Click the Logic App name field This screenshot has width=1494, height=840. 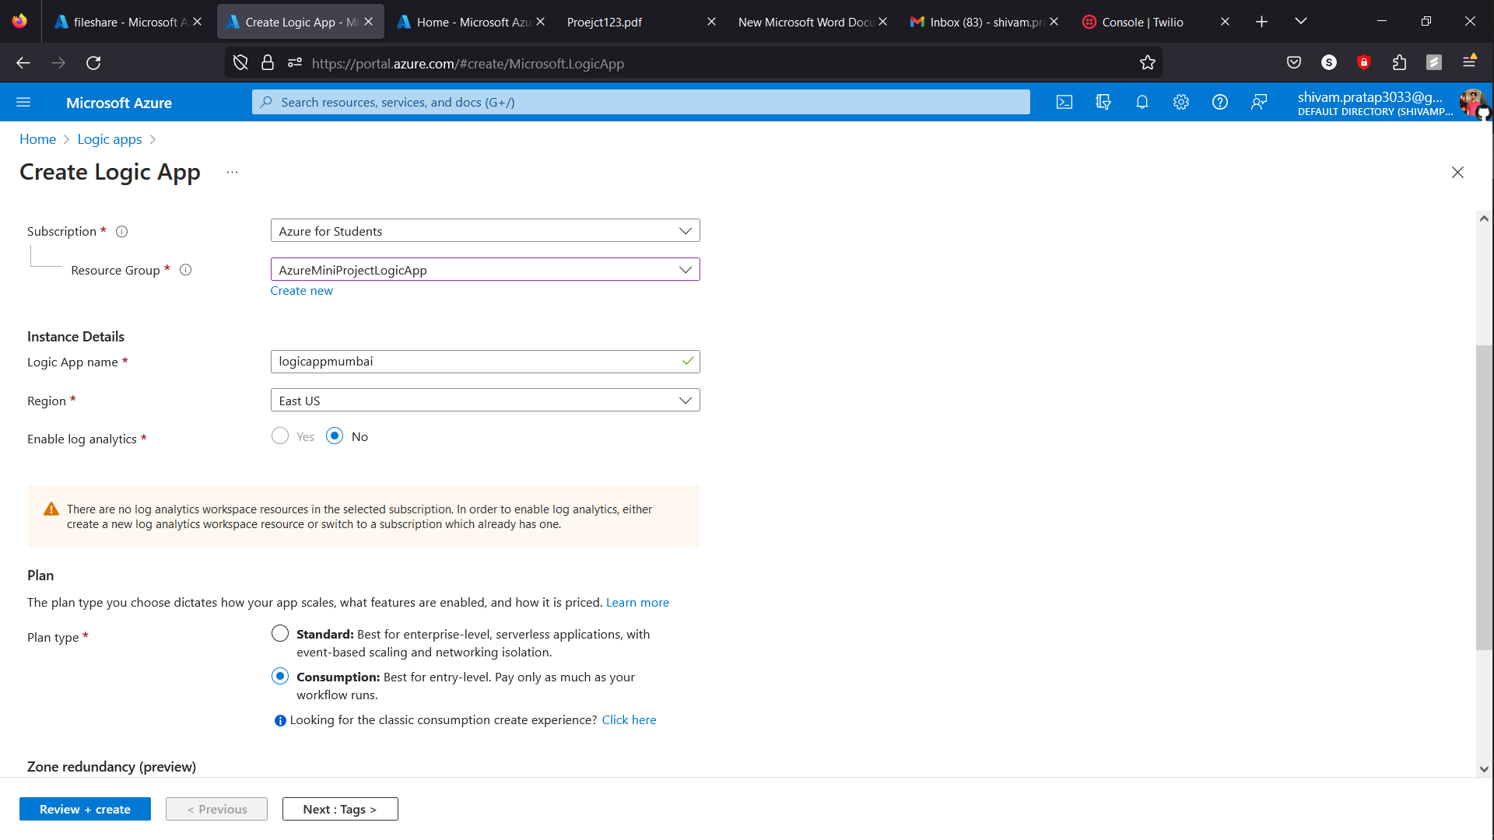click(x=475, y=362)
